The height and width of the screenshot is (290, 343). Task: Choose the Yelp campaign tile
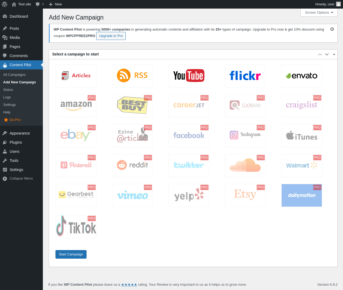click(189, 195)
